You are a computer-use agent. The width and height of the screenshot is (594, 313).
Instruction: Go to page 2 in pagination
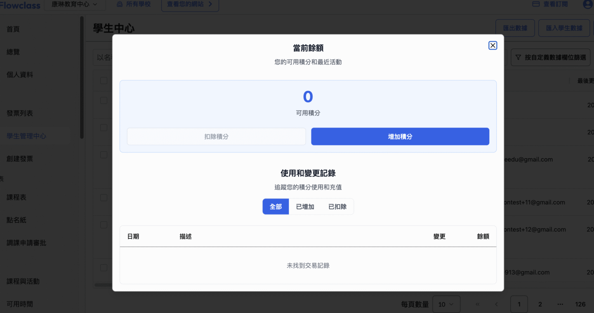pos(540,304)
